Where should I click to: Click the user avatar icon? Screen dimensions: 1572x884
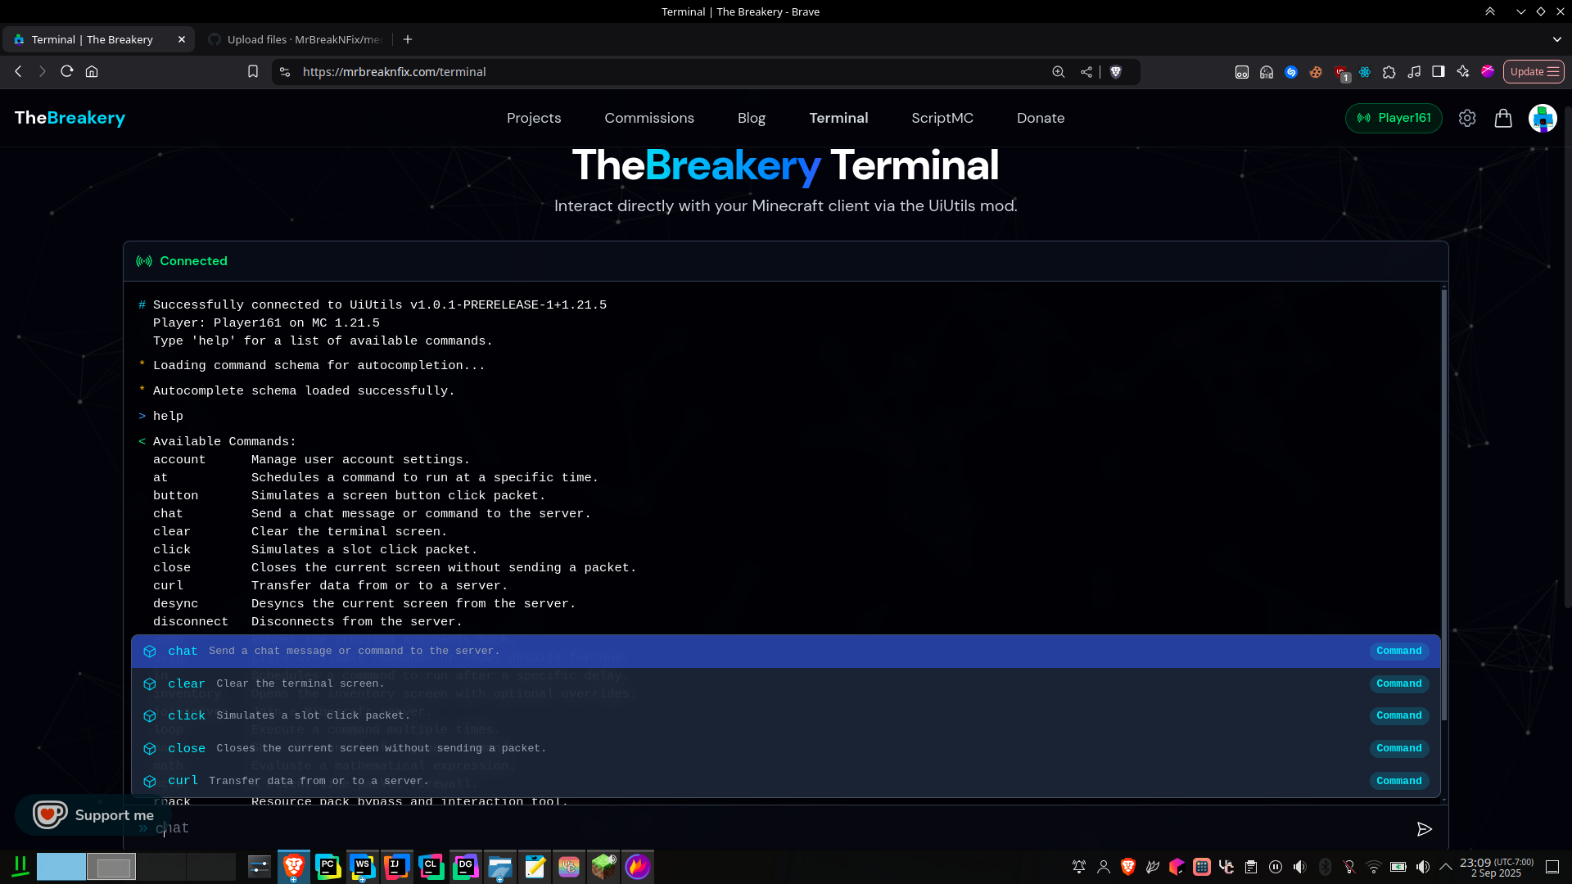[x=1543, y=118]
